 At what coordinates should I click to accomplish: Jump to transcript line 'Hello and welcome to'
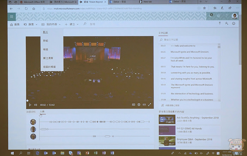coord(183,46)
